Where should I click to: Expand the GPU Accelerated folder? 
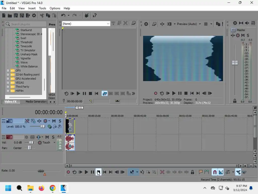coord(8,79)
